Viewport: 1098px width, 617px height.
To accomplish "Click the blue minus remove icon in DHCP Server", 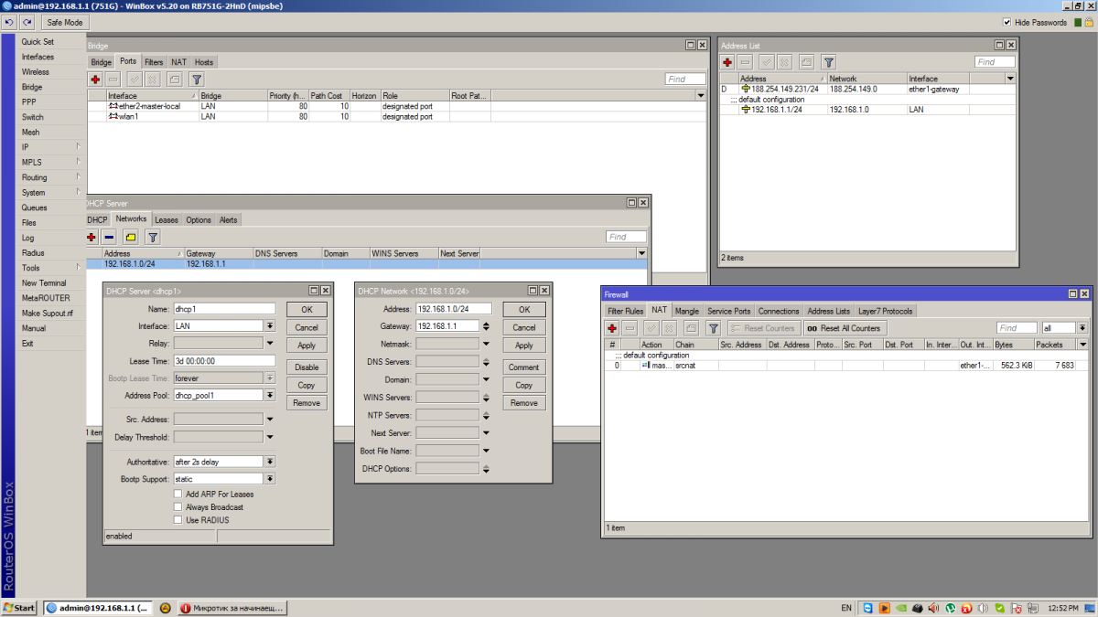I will [110, 238].
